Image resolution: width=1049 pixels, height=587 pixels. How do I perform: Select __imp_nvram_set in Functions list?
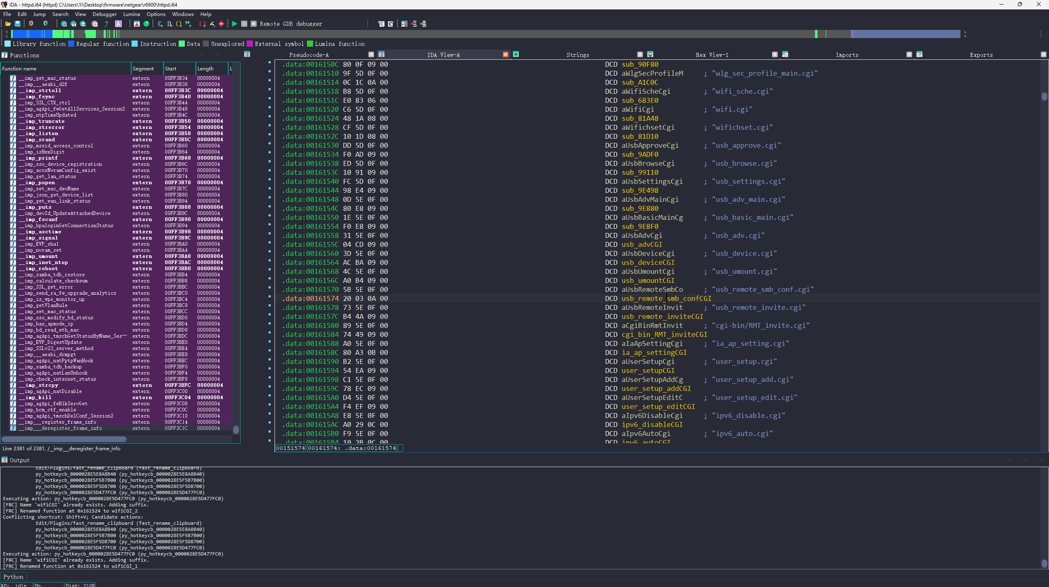(x=43, y=250)
